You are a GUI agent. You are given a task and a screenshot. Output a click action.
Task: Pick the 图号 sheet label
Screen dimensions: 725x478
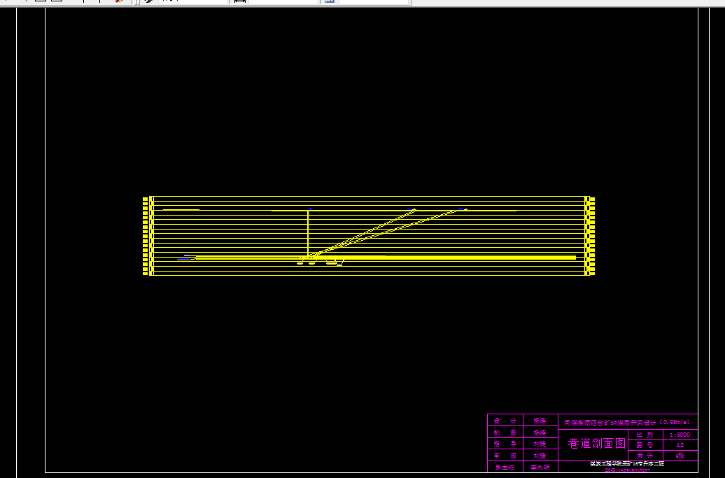645,445
